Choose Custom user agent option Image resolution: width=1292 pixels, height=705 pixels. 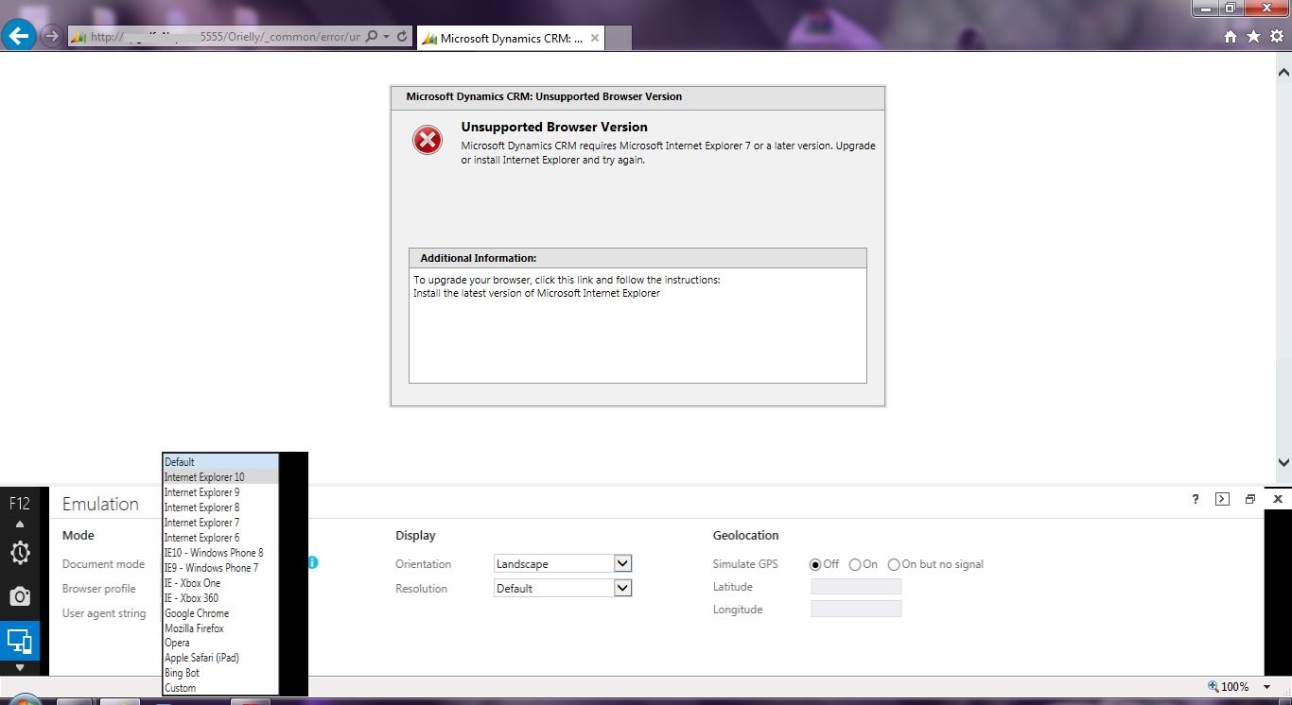point(220,688)
